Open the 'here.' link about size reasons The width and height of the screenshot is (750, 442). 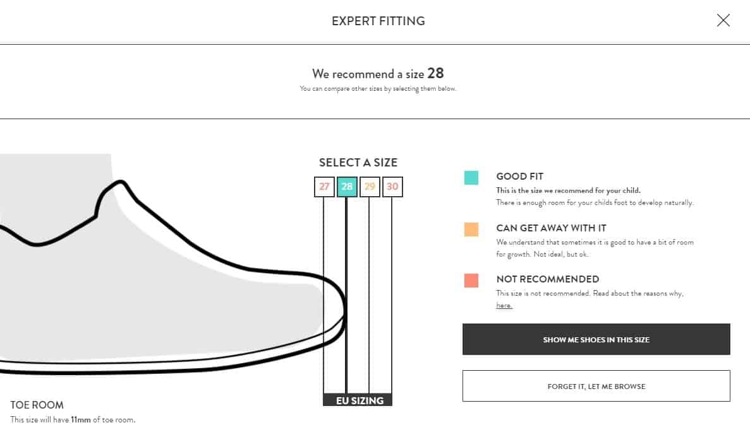[504, 305]
